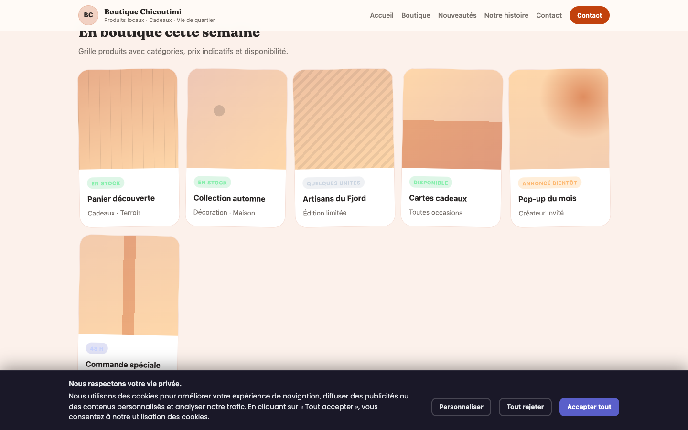Click Personnaliser in the cookie banner
The height and width of the screenshot is (430, 688).
pyautogui.click(x=461, y=407)
